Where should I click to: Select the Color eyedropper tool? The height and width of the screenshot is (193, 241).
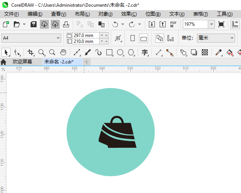(x=219, y=52)
